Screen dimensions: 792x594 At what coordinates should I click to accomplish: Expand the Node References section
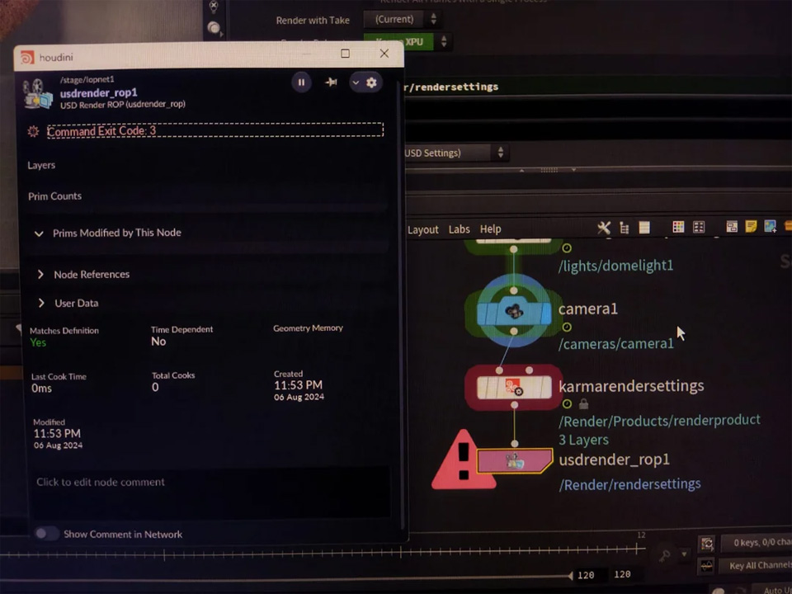[40, 274]
